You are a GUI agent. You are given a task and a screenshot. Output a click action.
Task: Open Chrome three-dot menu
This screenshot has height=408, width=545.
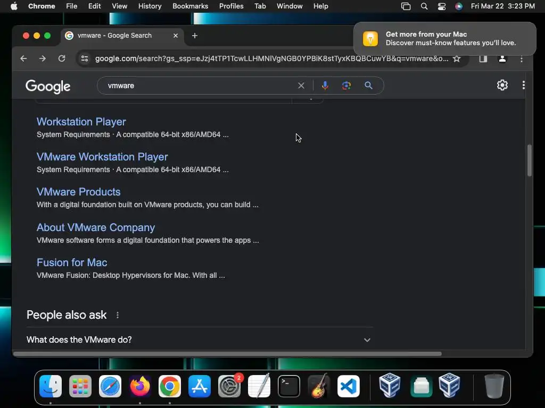click(x=522, y=59)
